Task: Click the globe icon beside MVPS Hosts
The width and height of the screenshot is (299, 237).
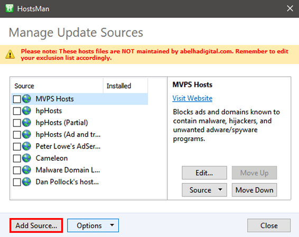Action: tap(26, 99)
